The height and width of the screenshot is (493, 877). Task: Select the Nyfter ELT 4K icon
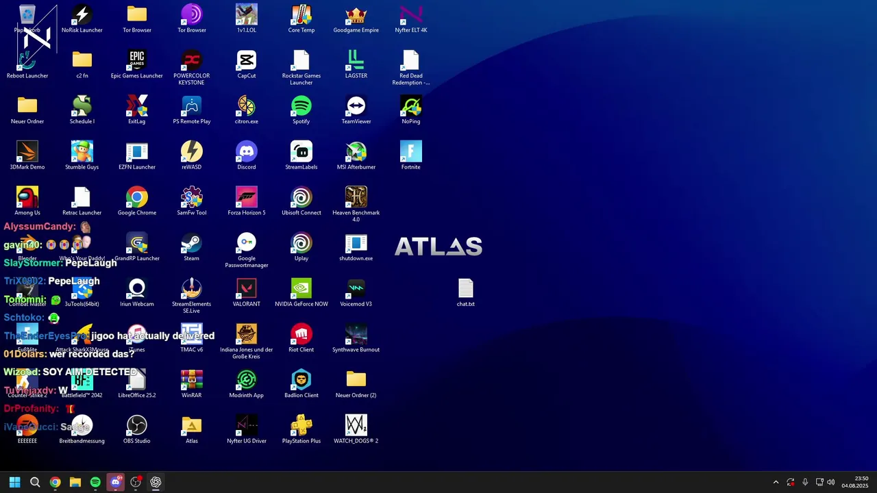[x=411, y=18]
